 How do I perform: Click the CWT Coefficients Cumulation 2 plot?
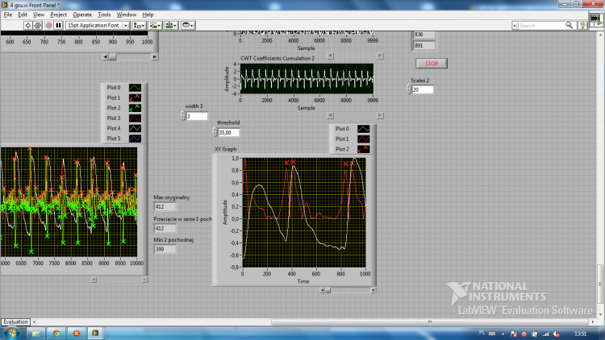307,79
